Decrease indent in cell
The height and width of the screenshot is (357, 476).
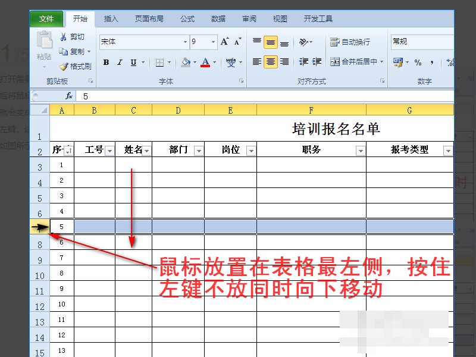pos(303,62)
